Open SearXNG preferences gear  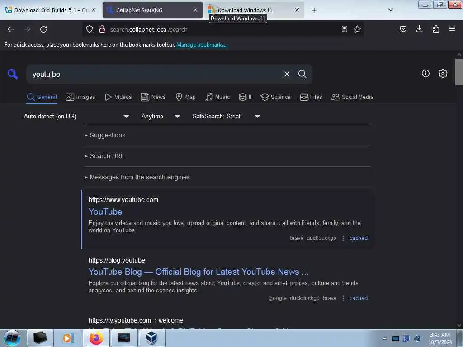click(443, 74)
